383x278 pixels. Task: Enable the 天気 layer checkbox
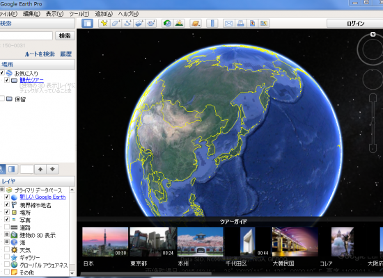click(x=7, y=250)
